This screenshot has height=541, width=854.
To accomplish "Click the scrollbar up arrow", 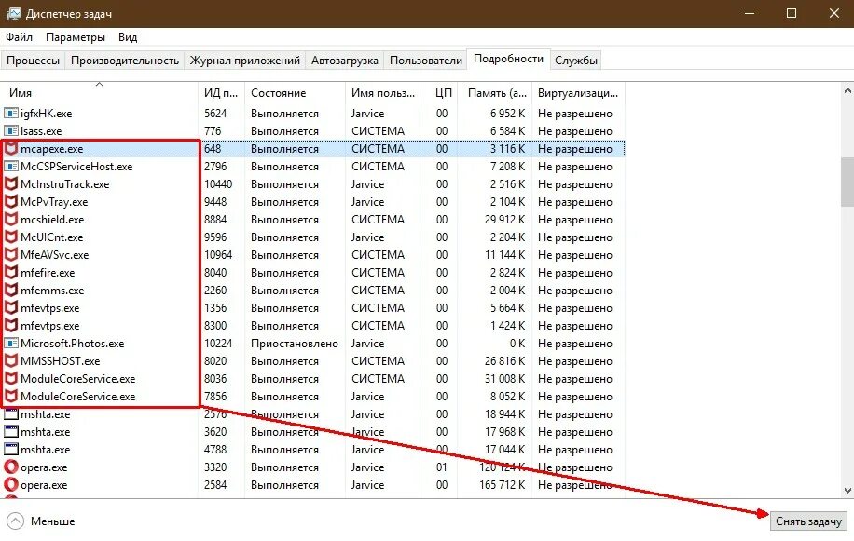I will point(847,91).
